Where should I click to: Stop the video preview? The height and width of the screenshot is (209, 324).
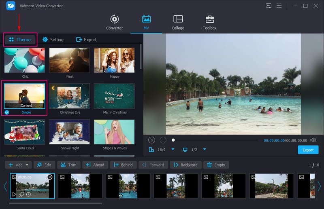[x=163, y=140]
